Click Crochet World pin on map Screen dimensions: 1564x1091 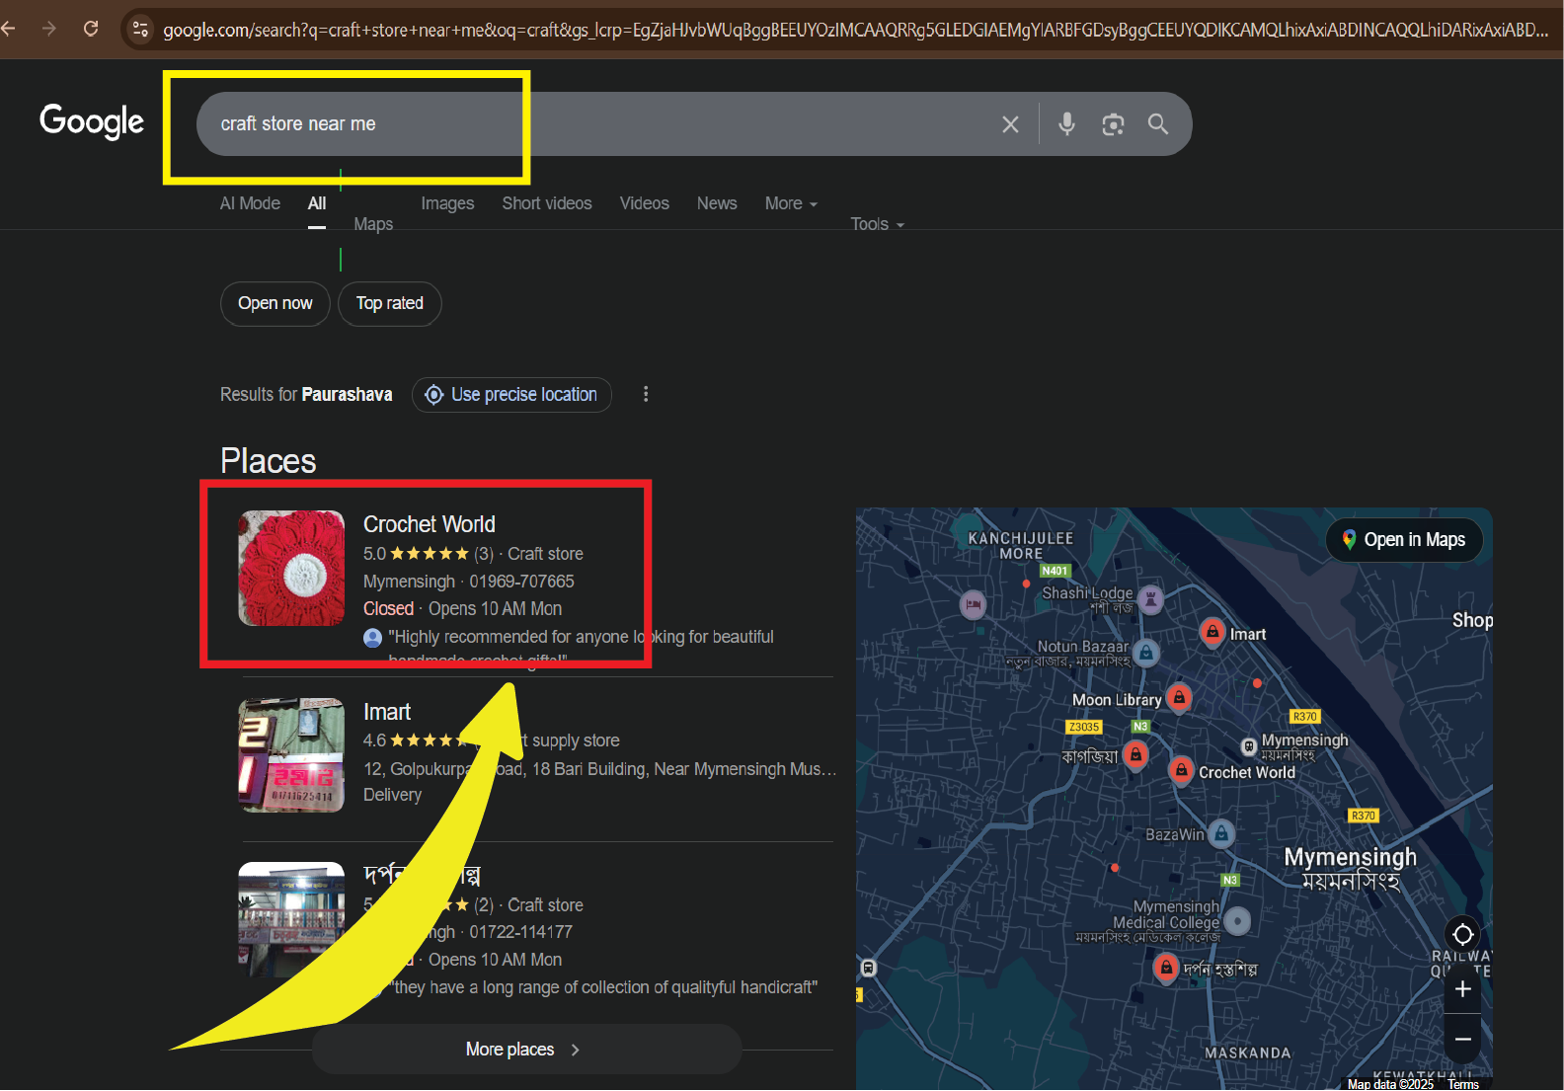click(1181, 770)
